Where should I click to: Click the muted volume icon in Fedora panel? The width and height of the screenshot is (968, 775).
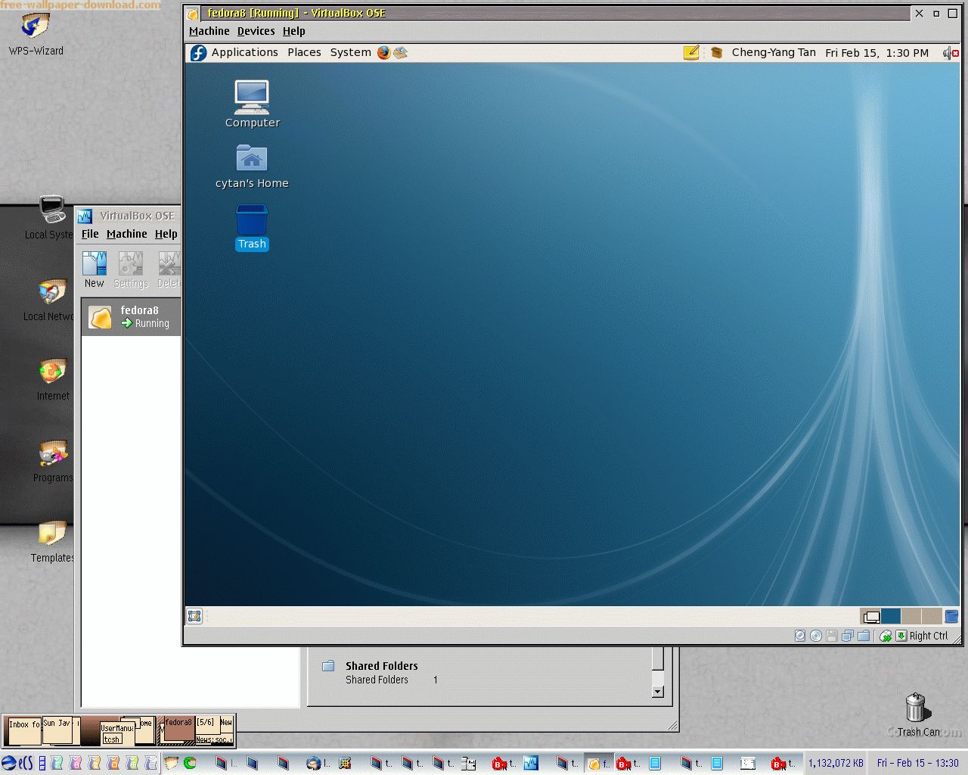click(951, 53)
